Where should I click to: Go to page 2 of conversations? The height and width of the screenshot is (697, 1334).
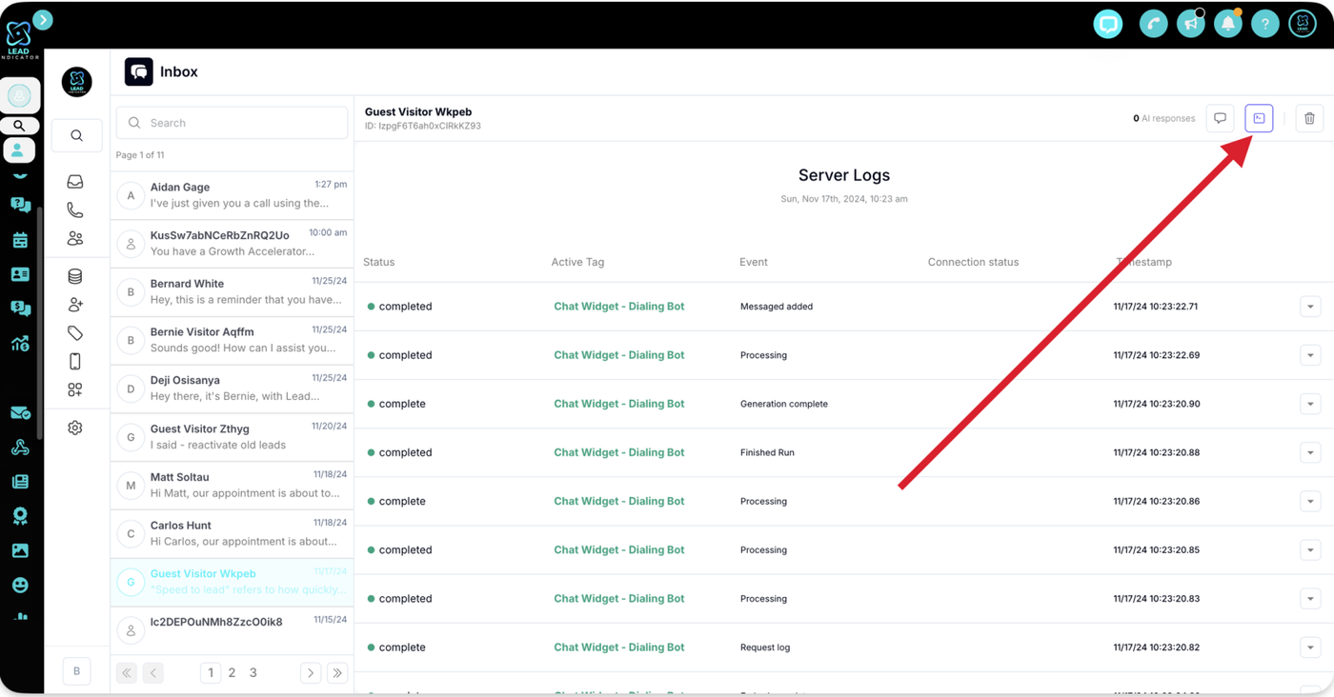click(232, 672)
